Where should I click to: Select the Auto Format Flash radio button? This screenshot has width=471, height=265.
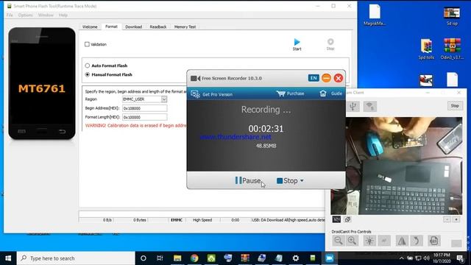[x=88, y=66]
